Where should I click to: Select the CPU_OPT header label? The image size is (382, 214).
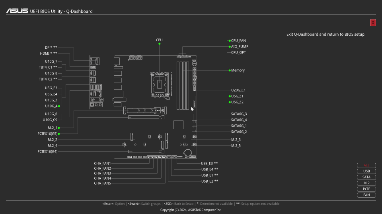238,53
